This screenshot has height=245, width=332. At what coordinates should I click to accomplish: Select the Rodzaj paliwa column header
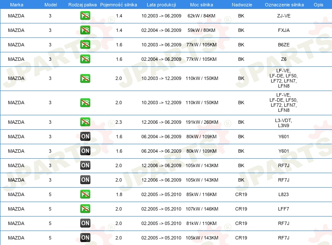(x=82, y=5)
